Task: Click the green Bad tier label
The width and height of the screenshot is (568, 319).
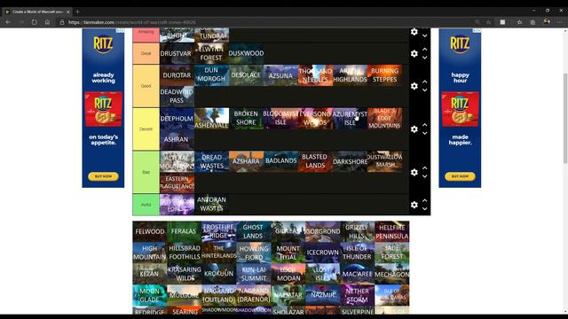Action: coord(146,172)
